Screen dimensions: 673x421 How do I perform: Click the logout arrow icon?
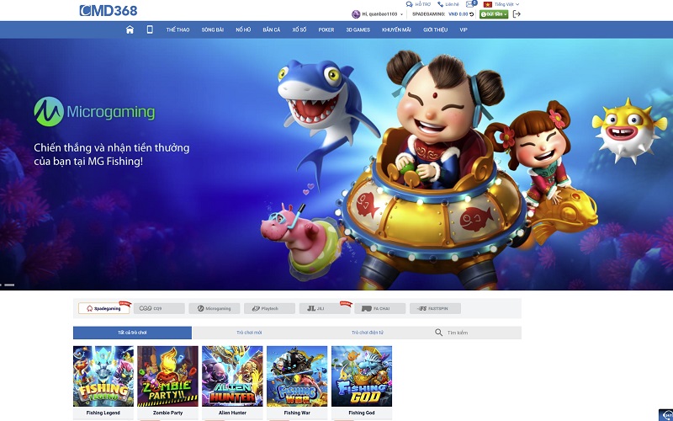coord(517,14)
